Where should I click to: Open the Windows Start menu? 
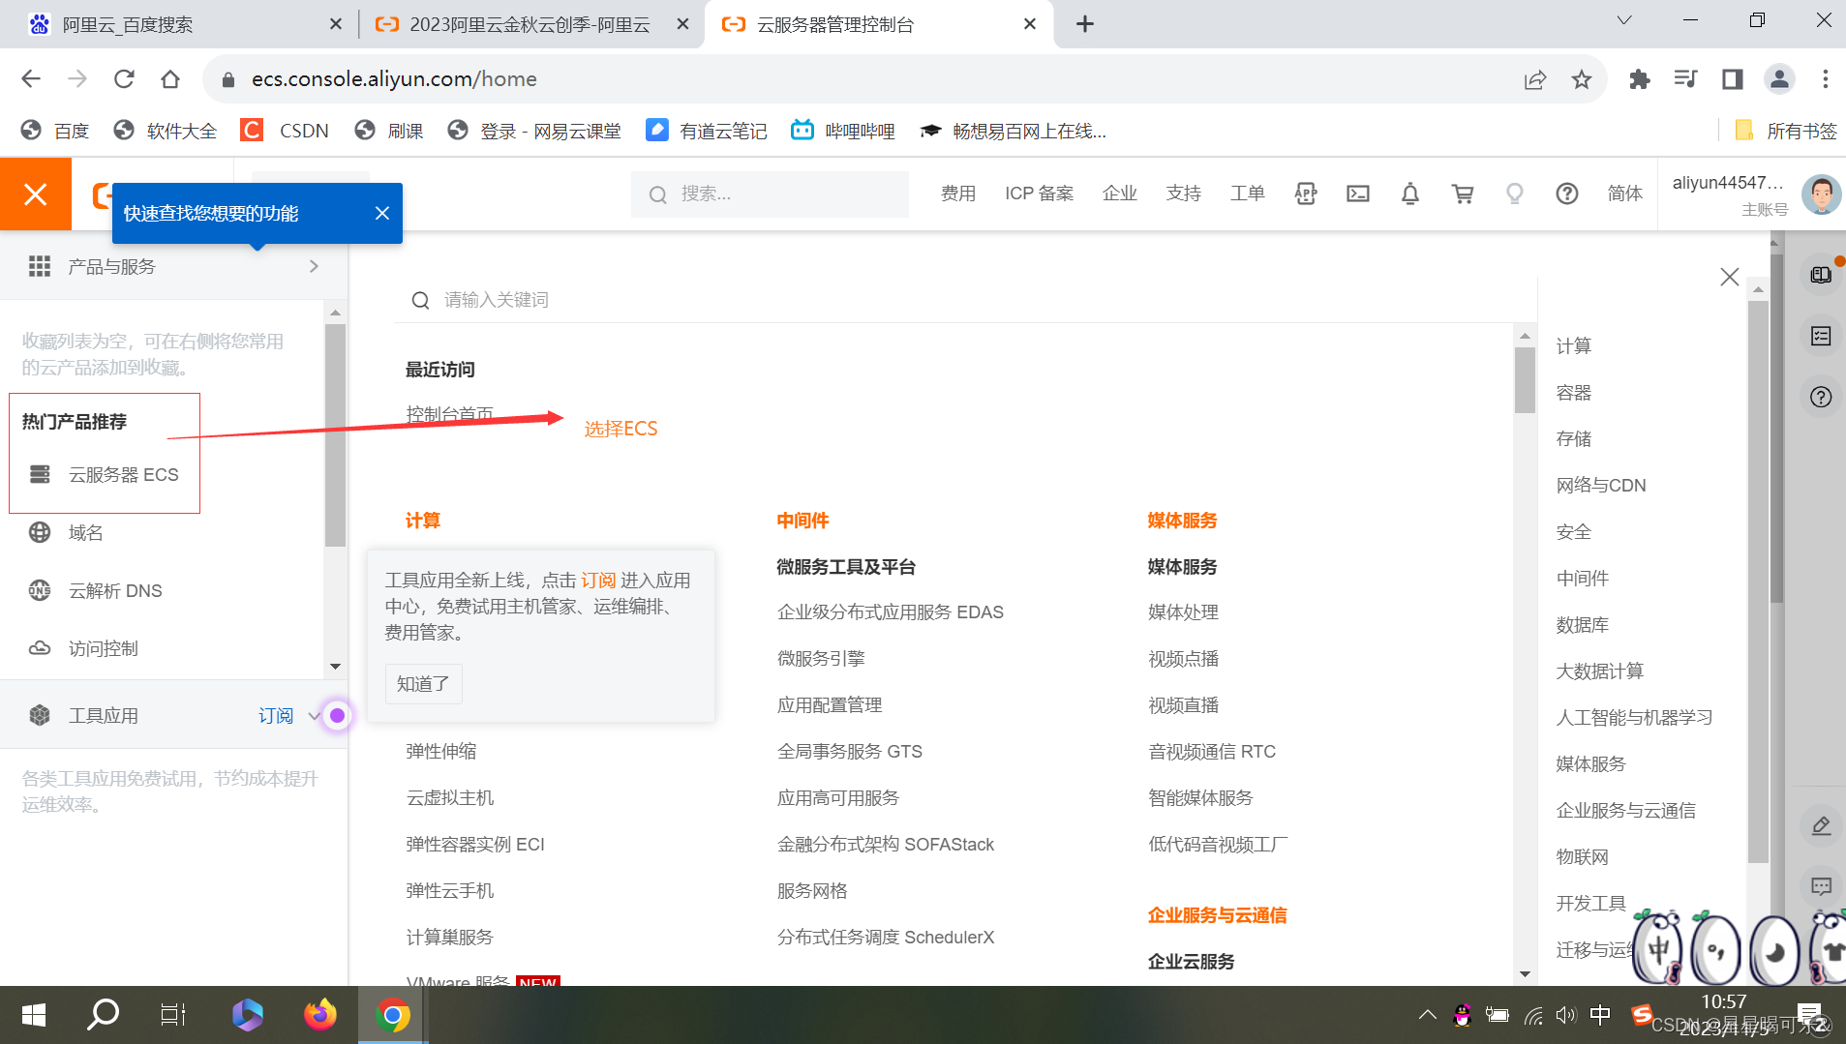pyautogui.click(x=34, y=1015)
